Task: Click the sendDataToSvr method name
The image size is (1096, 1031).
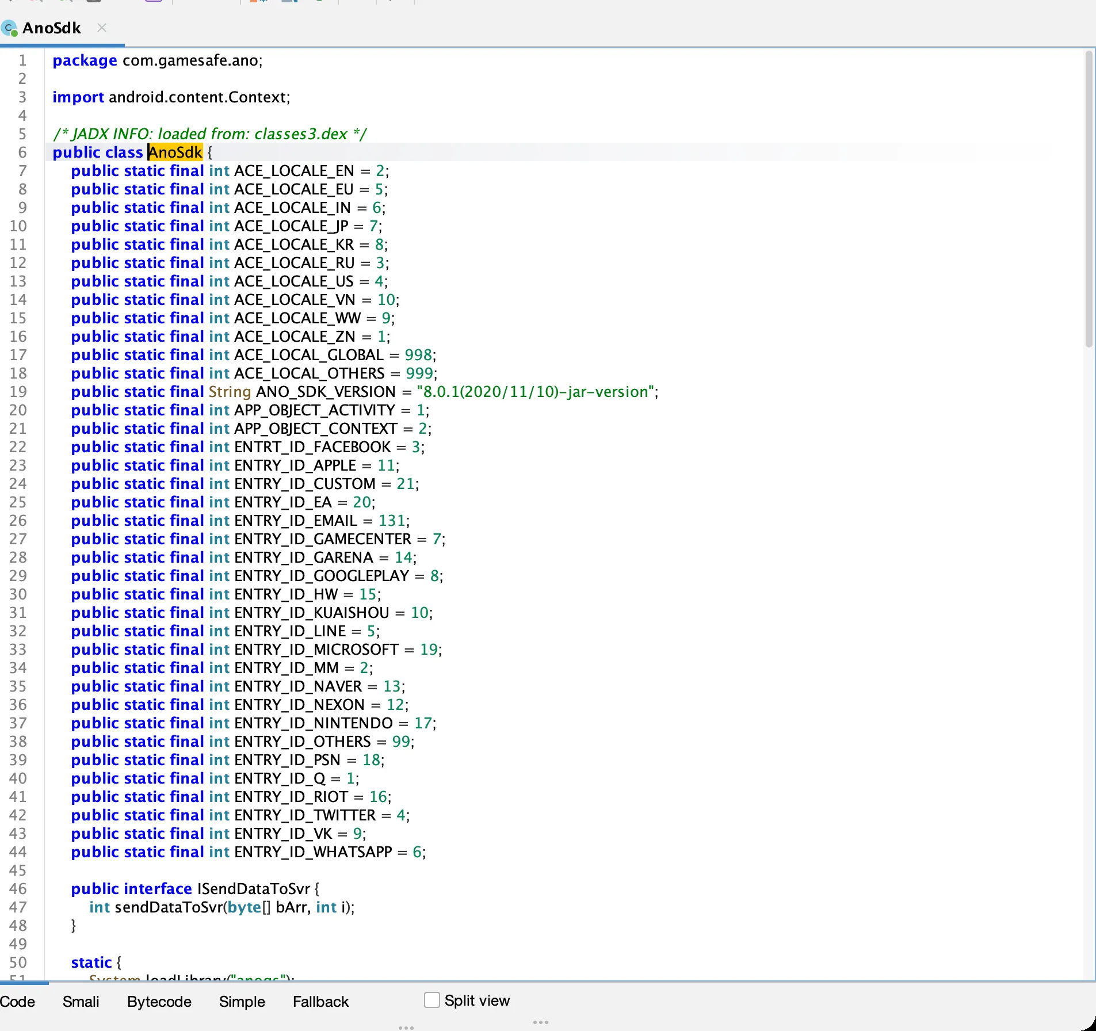Action: (x=169, y=907)
